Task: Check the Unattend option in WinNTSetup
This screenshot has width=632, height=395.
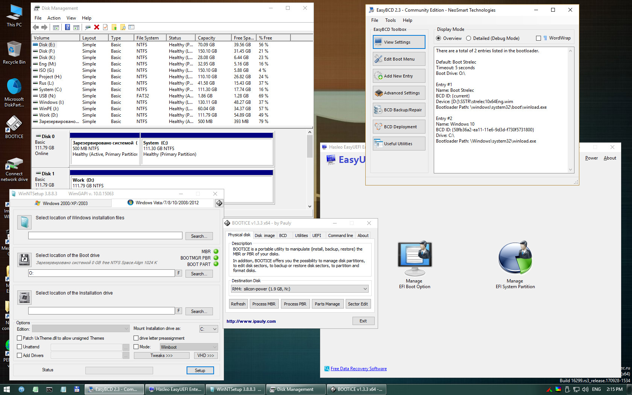Action: tap(20, 347)
